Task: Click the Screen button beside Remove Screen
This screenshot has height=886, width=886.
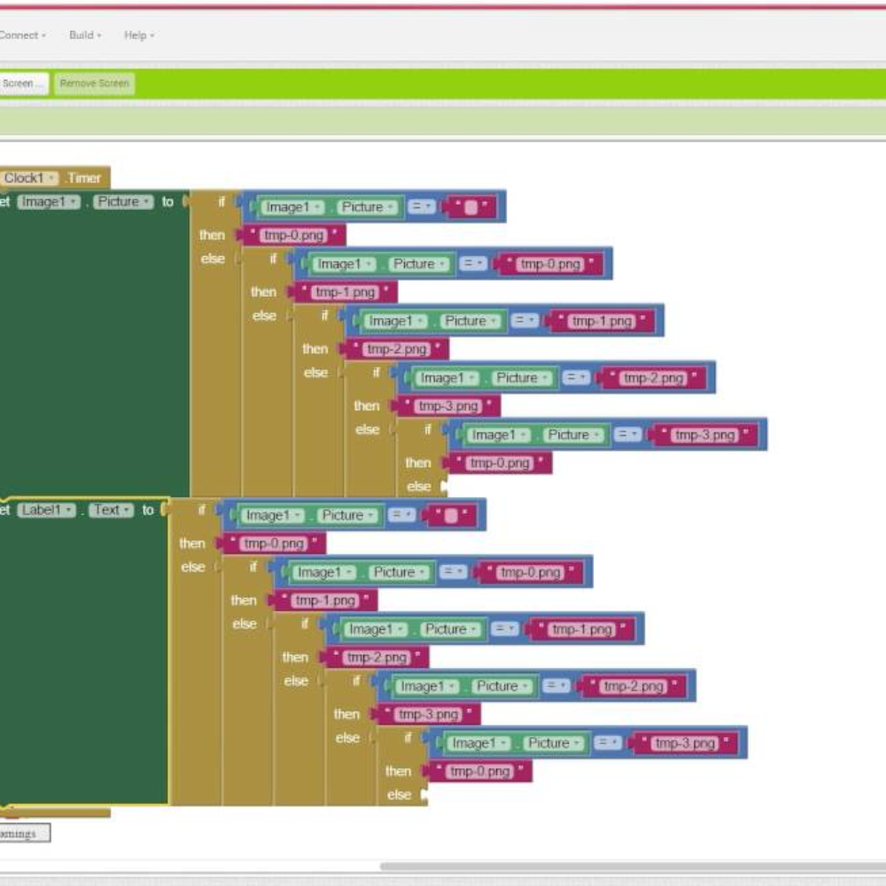Action: (x=23, y=83)
